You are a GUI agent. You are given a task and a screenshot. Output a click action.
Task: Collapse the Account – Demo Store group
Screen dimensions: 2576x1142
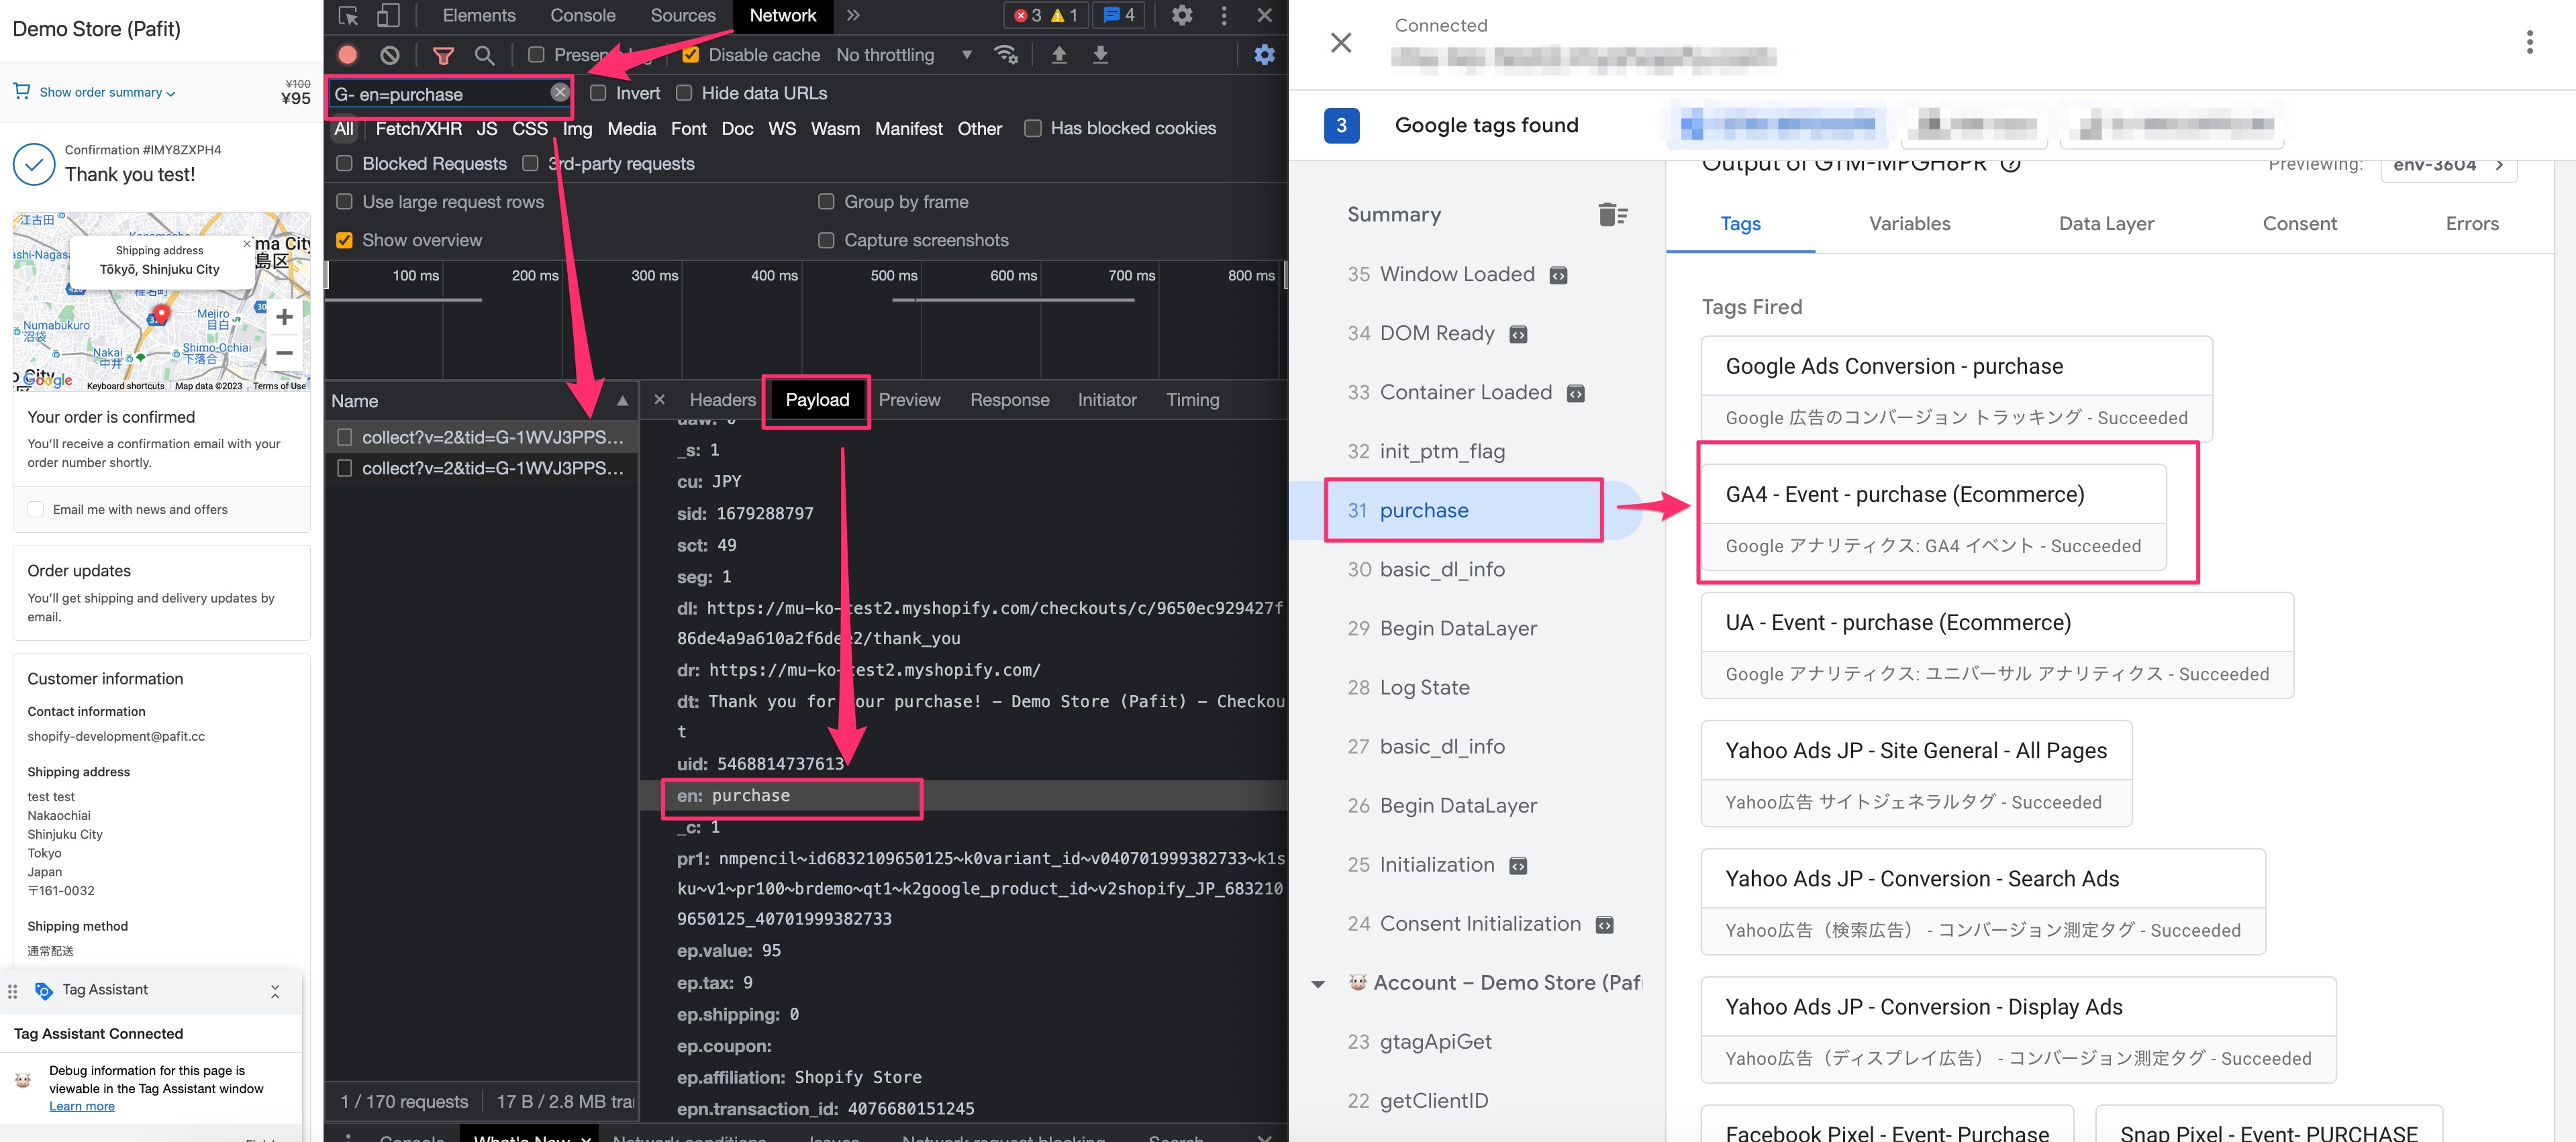(1318, 984)
